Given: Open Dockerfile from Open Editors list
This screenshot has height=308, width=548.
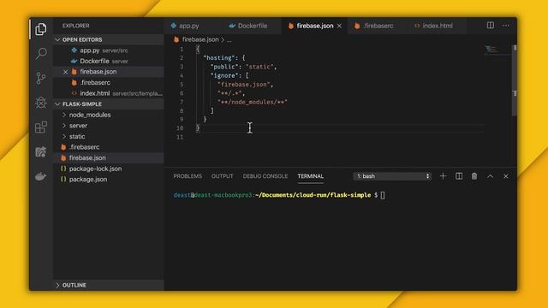Looking at the screenshot, I should 109,61.
